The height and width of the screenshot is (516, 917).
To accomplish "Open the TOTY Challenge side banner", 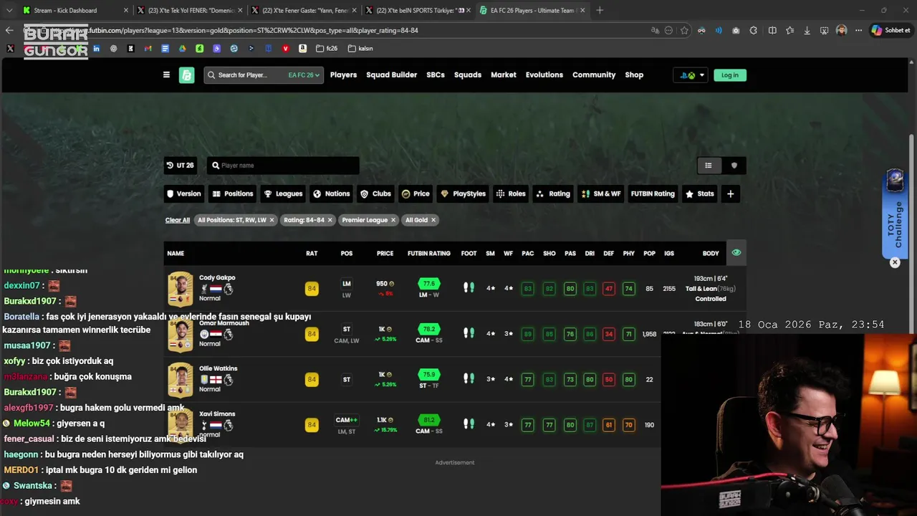I will [x=896, y=214].
